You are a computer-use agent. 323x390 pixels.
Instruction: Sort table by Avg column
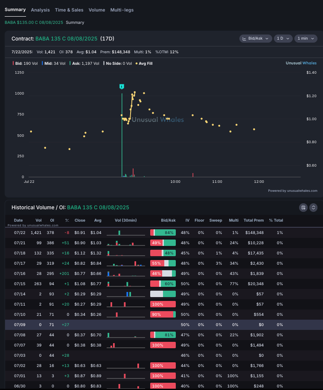98,220
